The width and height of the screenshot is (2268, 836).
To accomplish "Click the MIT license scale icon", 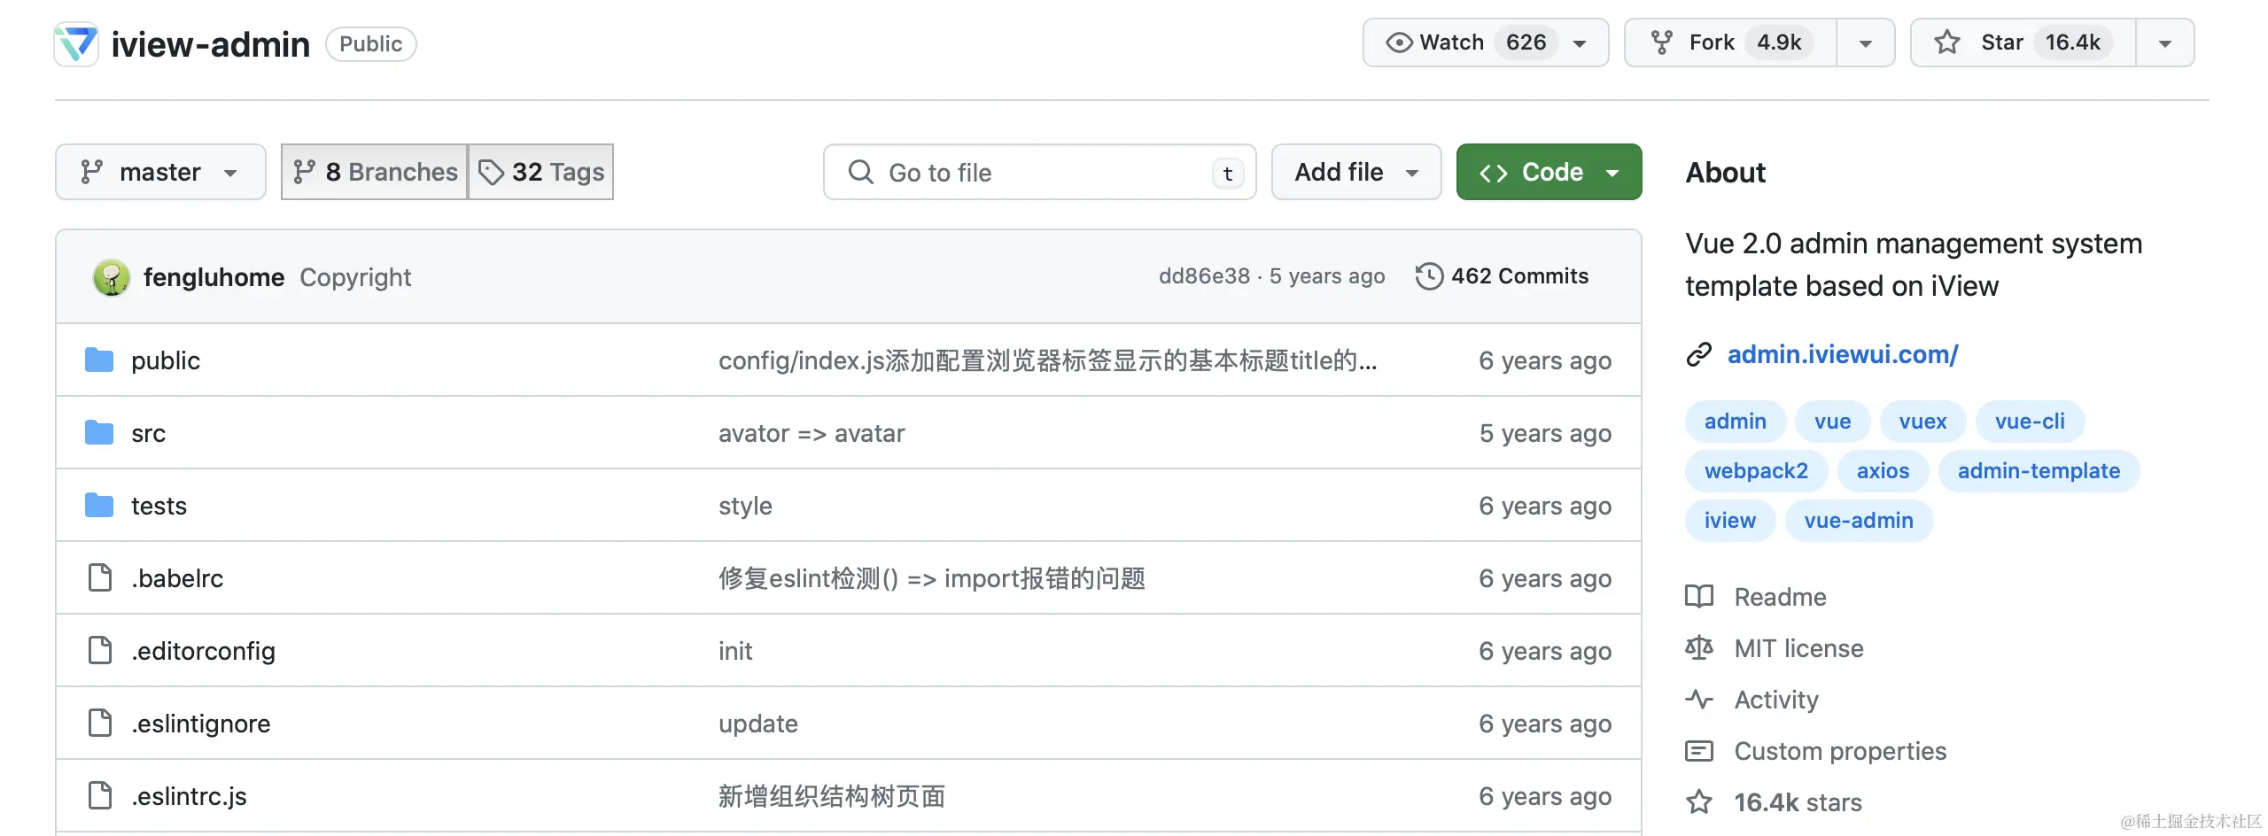I will (x=1699, y=648).
